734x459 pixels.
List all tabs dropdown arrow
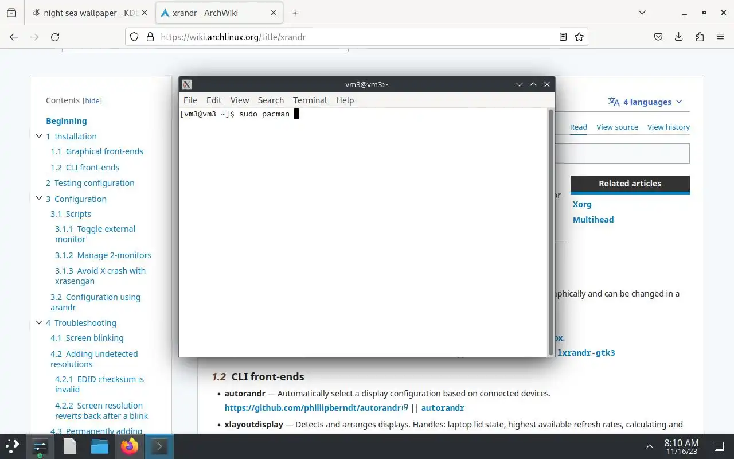[642, 13]
